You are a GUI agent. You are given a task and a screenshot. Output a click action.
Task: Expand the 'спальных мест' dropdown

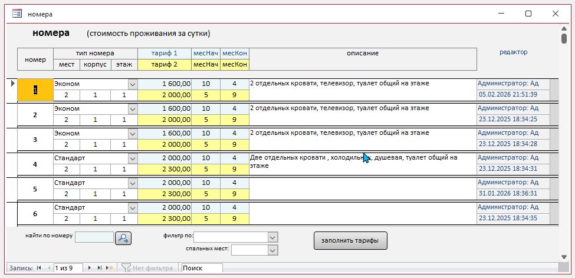click(x=272, y=250)
